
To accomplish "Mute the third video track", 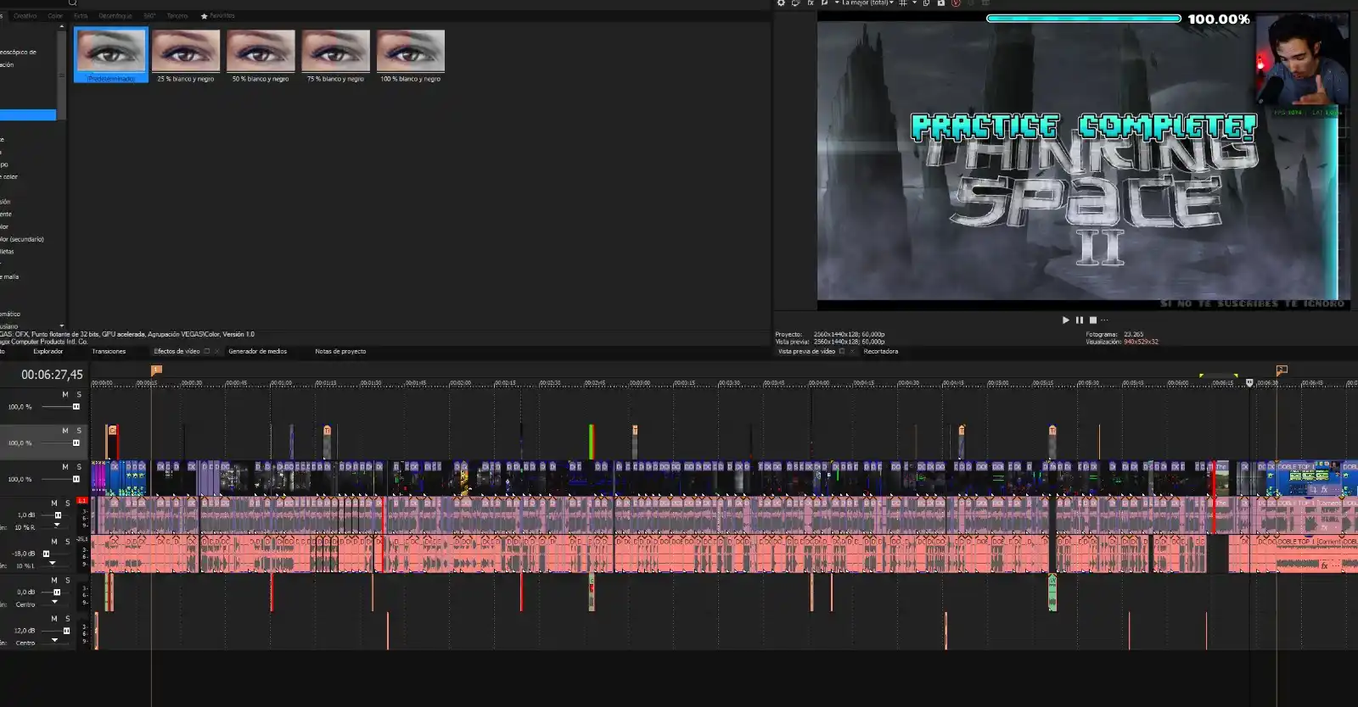I will (65, 467).
